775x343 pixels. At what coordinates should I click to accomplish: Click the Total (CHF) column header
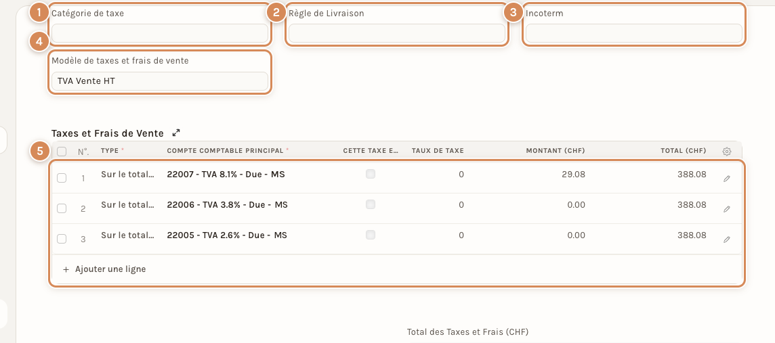[x=683, y=150]
